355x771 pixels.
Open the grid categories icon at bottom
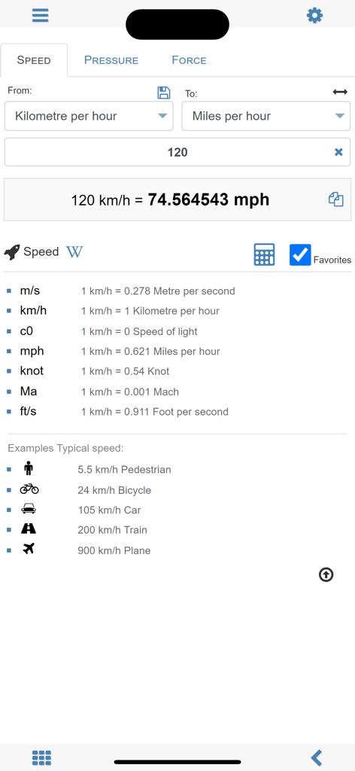(x=41, y=757)
